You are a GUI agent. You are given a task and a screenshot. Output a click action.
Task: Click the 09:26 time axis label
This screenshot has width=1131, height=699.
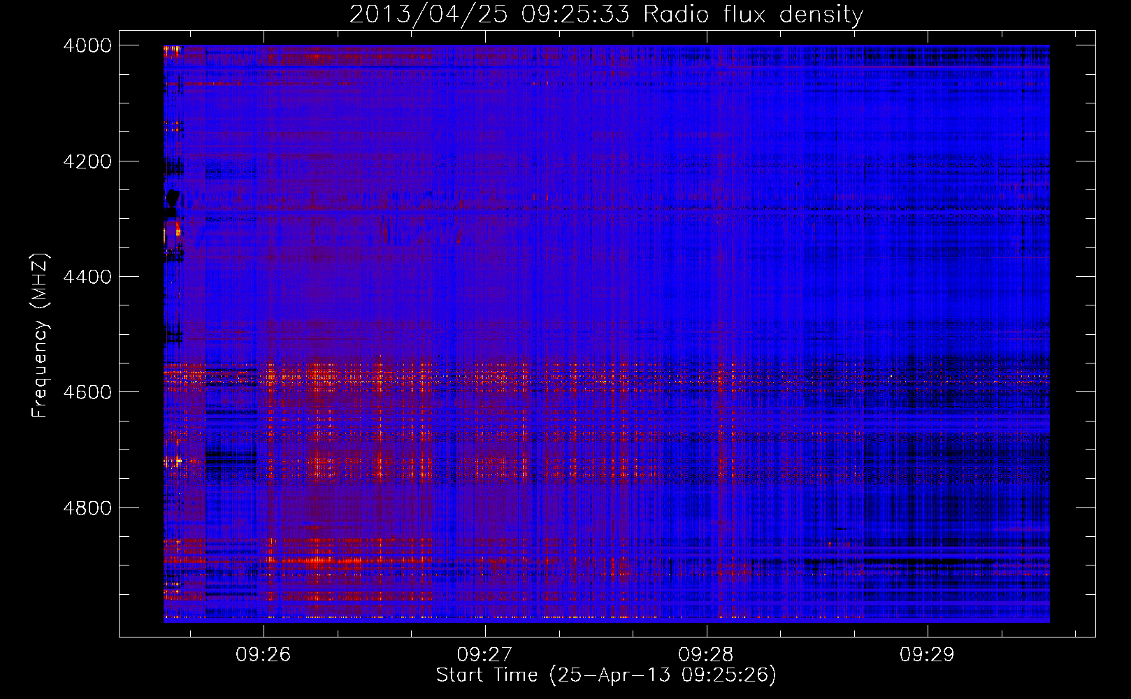point(263,655)
